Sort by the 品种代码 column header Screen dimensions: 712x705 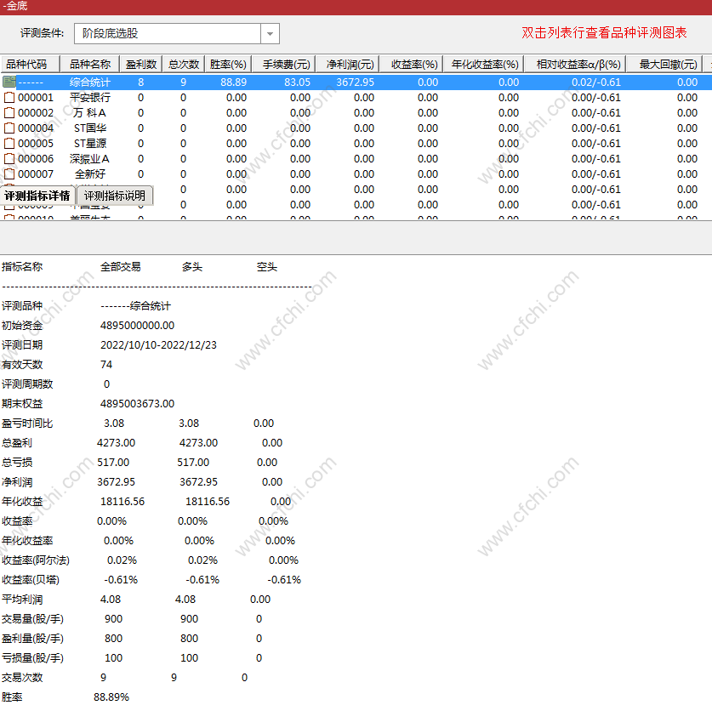click(x=30, y=65)
